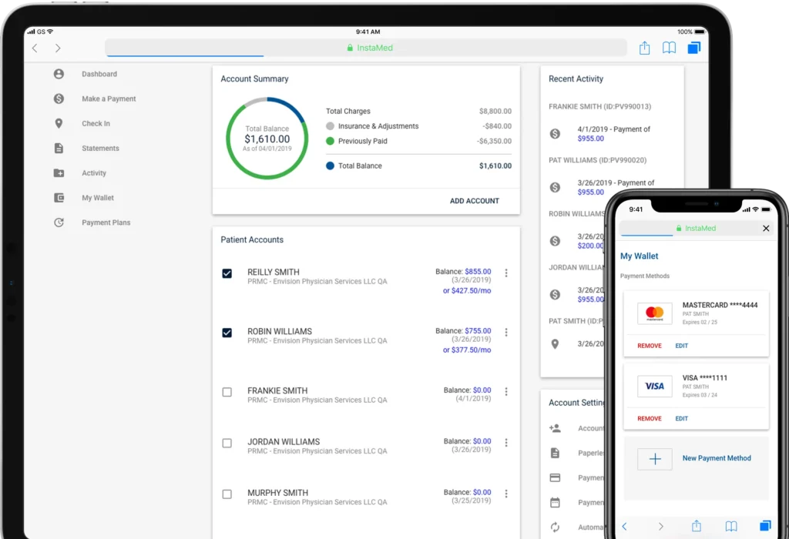Remove the Mastercard ending in 4444

coord(649,346)
